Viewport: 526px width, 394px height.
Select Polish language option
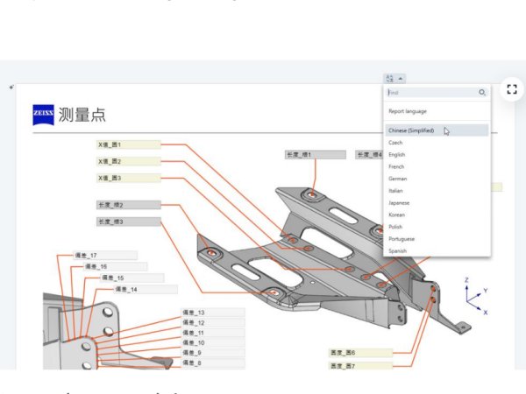(395, 227)
